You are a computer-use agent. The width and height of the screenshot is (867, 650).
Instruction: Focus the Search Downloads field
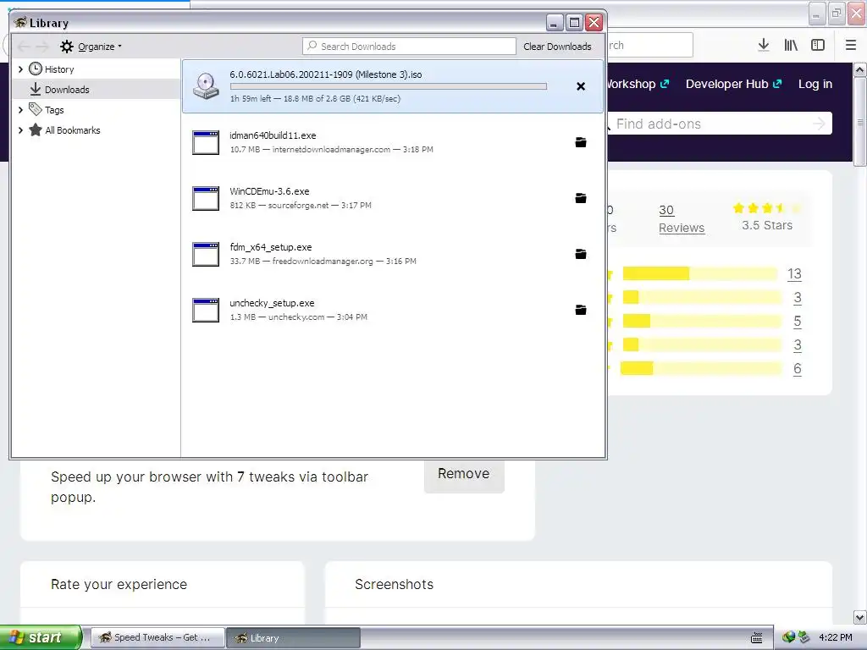(x=409, y=47)
